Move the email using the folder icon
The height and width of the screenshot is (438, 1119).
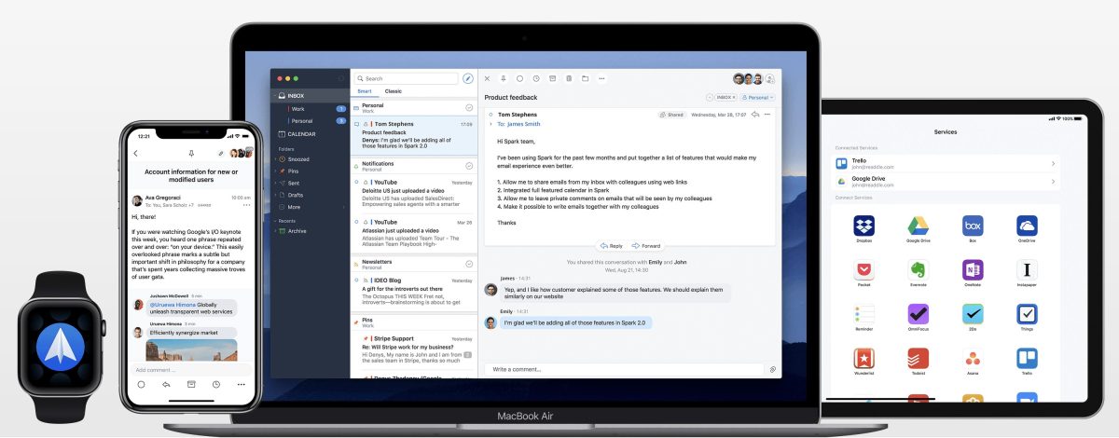pyautogui.click(x=585, y=78)
